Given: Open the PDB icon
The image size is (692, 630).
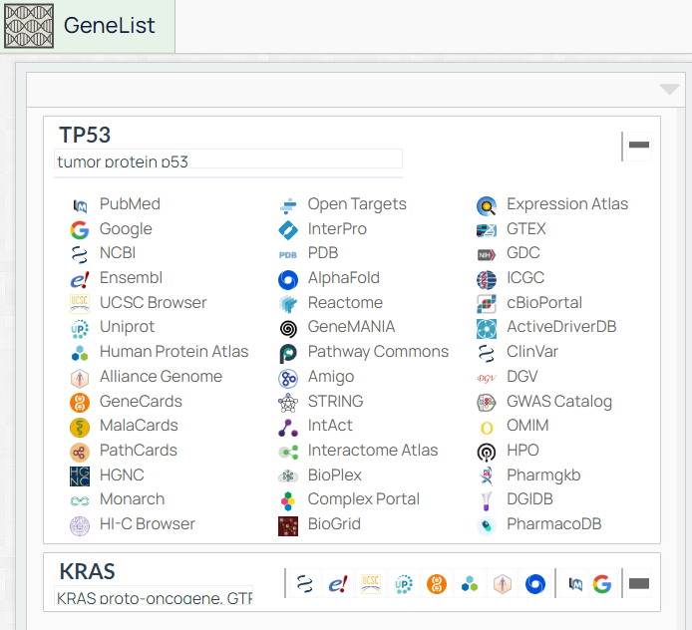Looking at the screenshot, I should [x=288, y=254].
